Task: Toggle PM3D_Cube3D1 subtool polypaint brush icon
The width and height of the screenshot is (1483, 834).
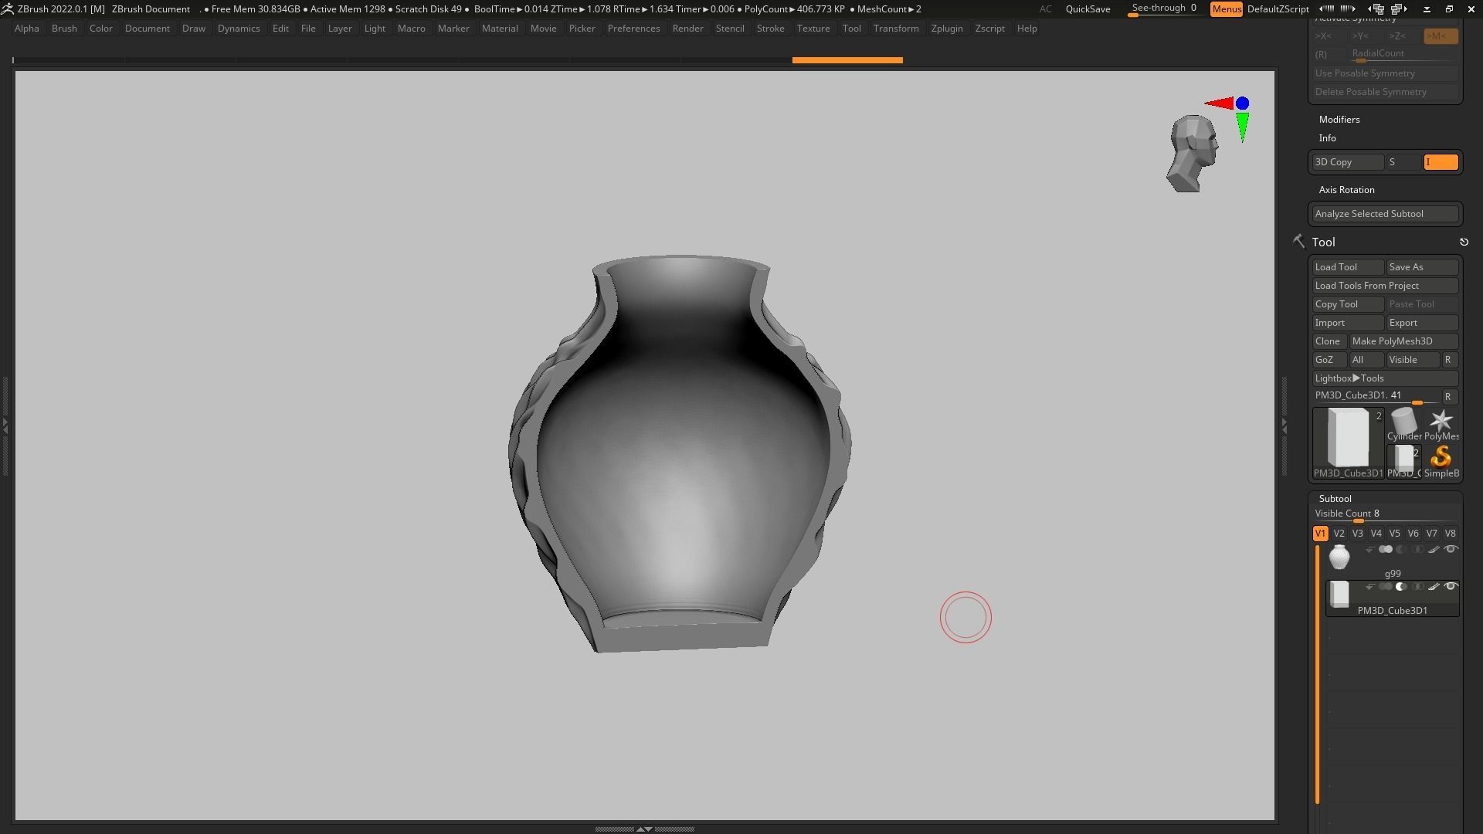Action: point(1434,587)
